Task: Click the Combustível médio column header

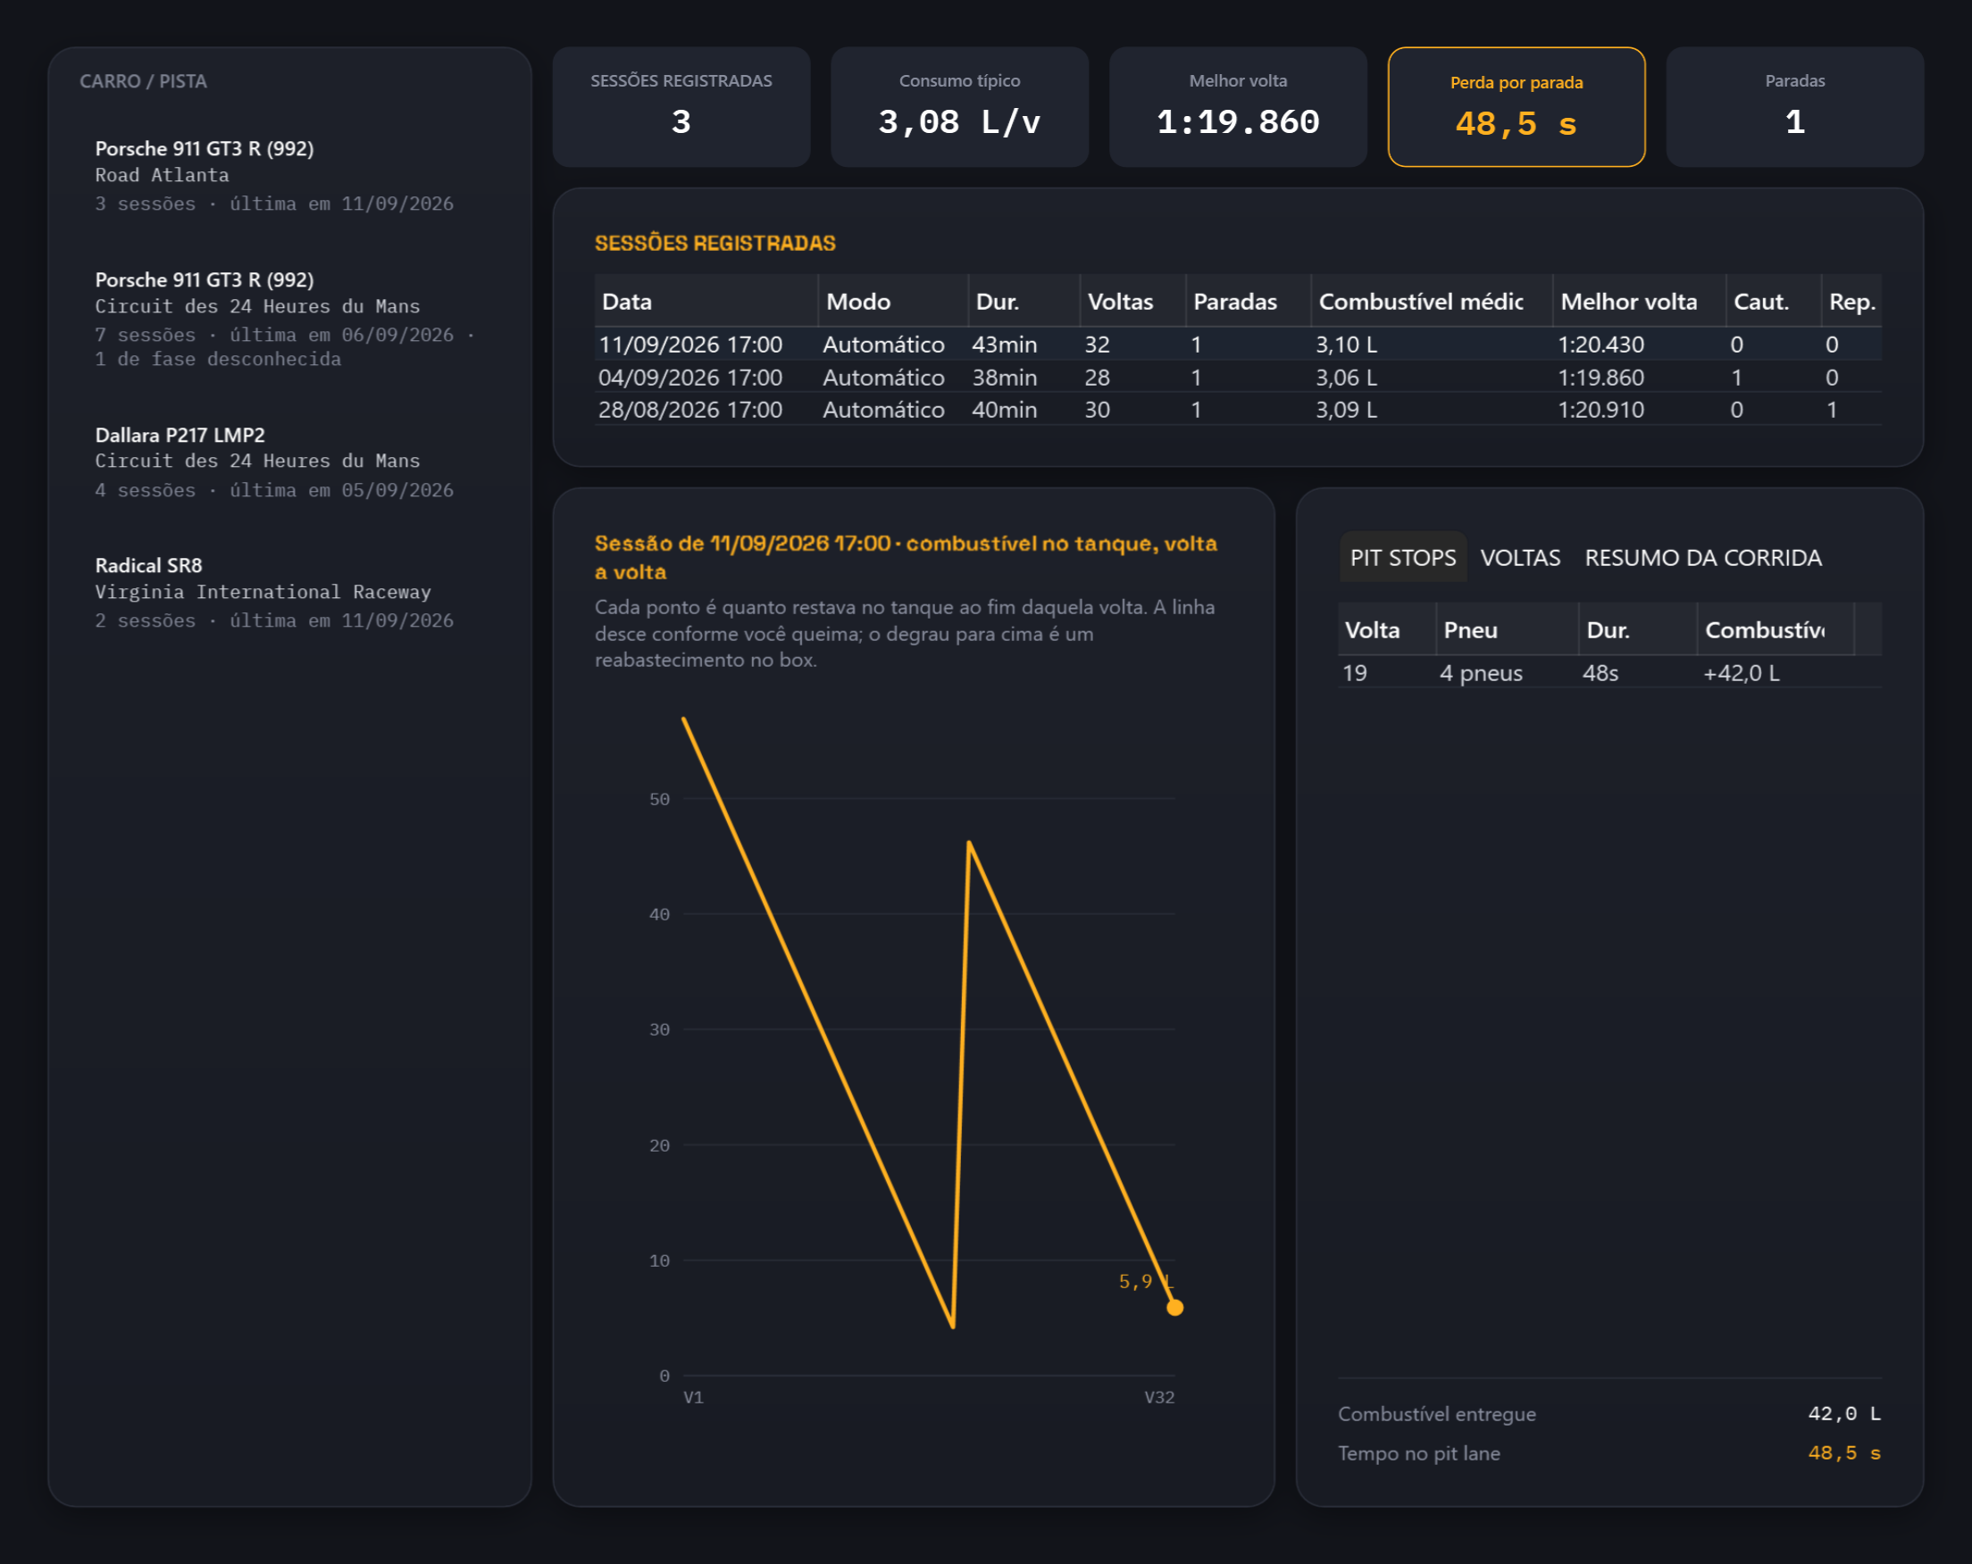Action: (1432, 302)
